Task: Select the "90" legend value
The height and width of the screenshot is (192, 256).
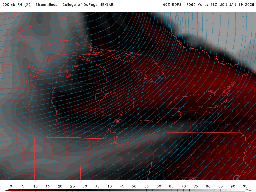Action: 233,186
